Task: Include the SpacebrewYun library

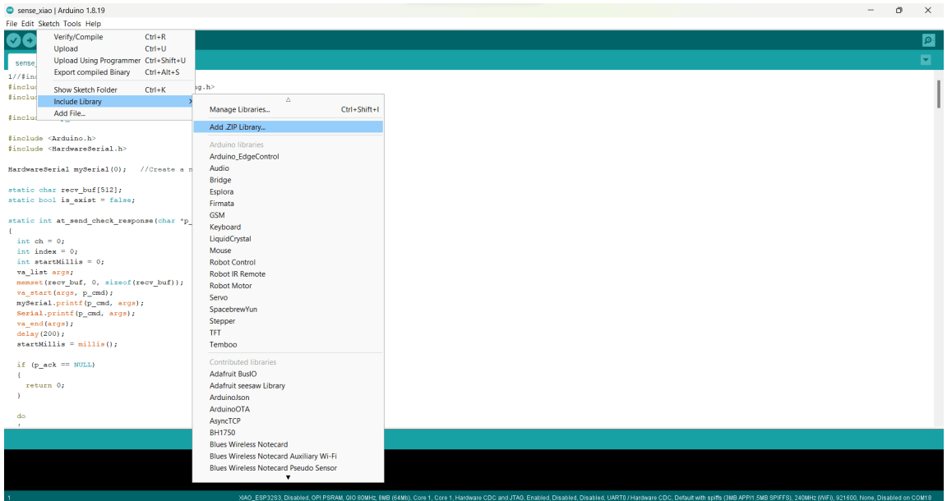Action: pyautogui.click(x=288, y=310)
